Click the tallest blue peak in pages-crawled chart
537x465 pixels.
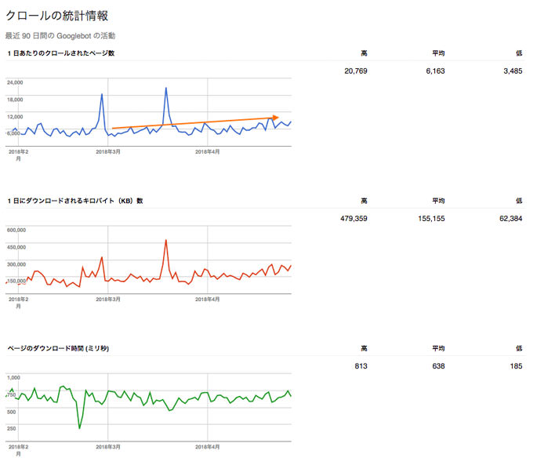pyautogui.click(x=166, y=88)
